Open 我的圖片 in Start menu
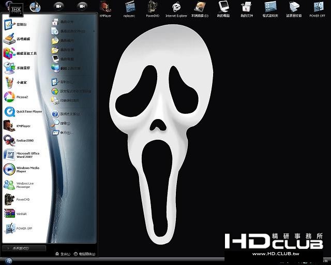The height and width of the screenshot is (265, 331). point(63,40)
